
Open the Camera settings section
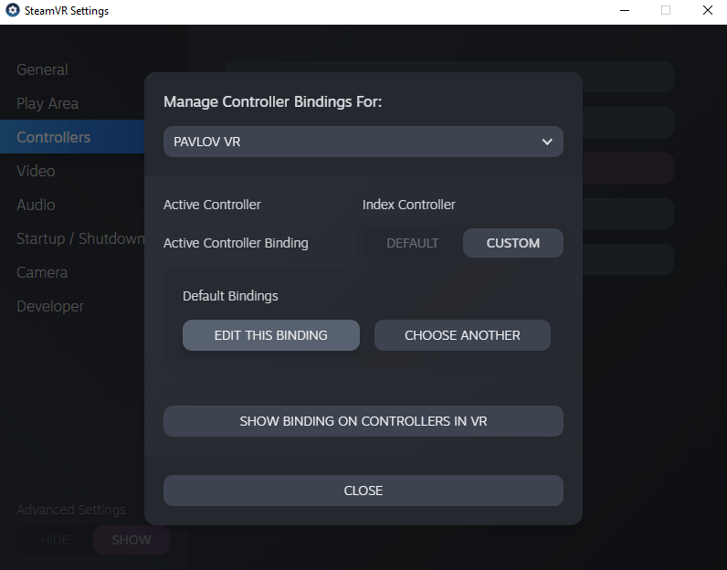click(42, 272)
